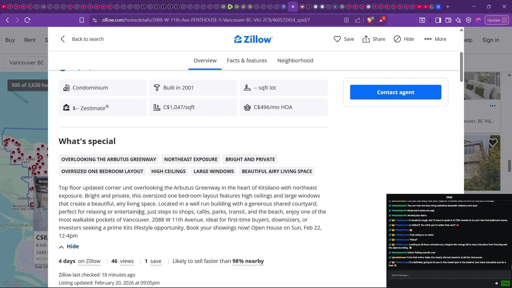This screenshot has width=512, height=288.
Task: Open three-dot menu on background listing card
Action: pos(492,106)
